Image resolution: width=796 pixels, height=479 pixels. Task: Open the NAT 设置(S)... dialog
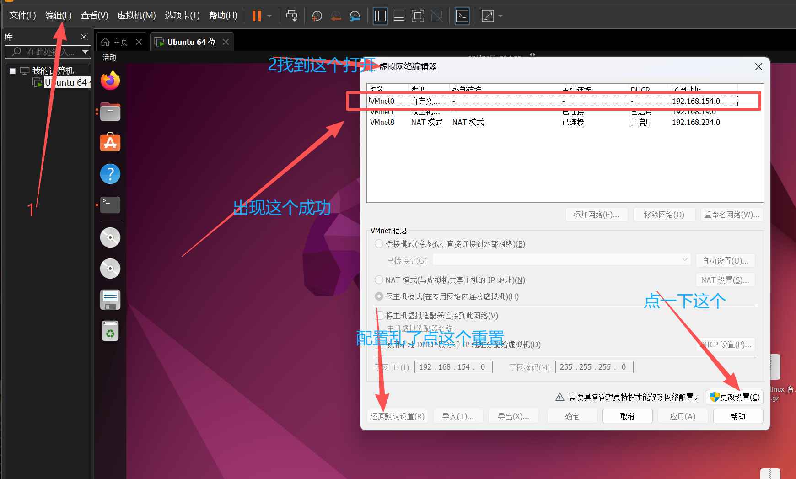coord(726,280)
